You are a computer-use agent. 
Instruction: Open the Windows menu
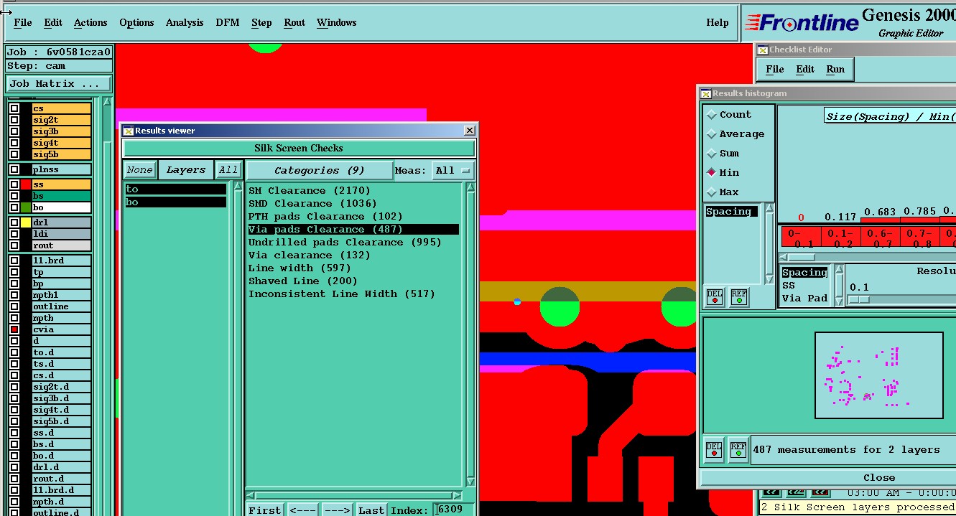click(x=337, y=22)
